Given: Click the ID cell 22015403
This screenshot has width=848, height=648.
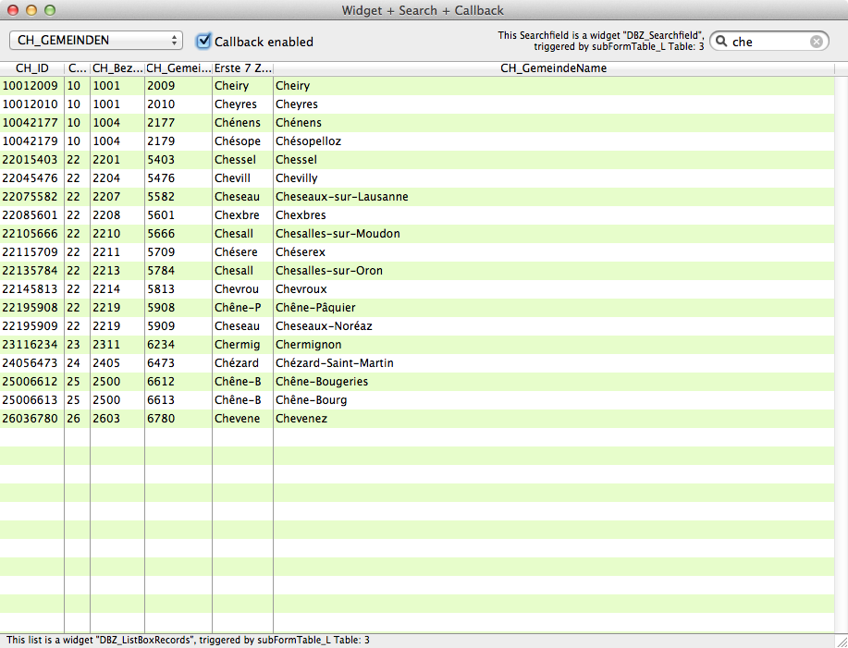Looking at the screenshot, I should (31, 160).
